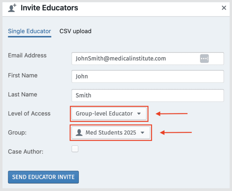Image resolution: width=232 pixels, height=191 pixels.
Task: Click the caret arrow next to Group-level Educator
Action: point(139,114)
